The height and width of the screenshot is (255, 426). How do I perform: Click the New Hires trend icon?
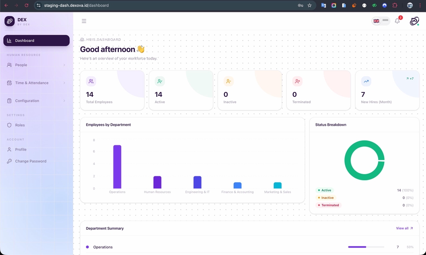[x=366, y=81]
